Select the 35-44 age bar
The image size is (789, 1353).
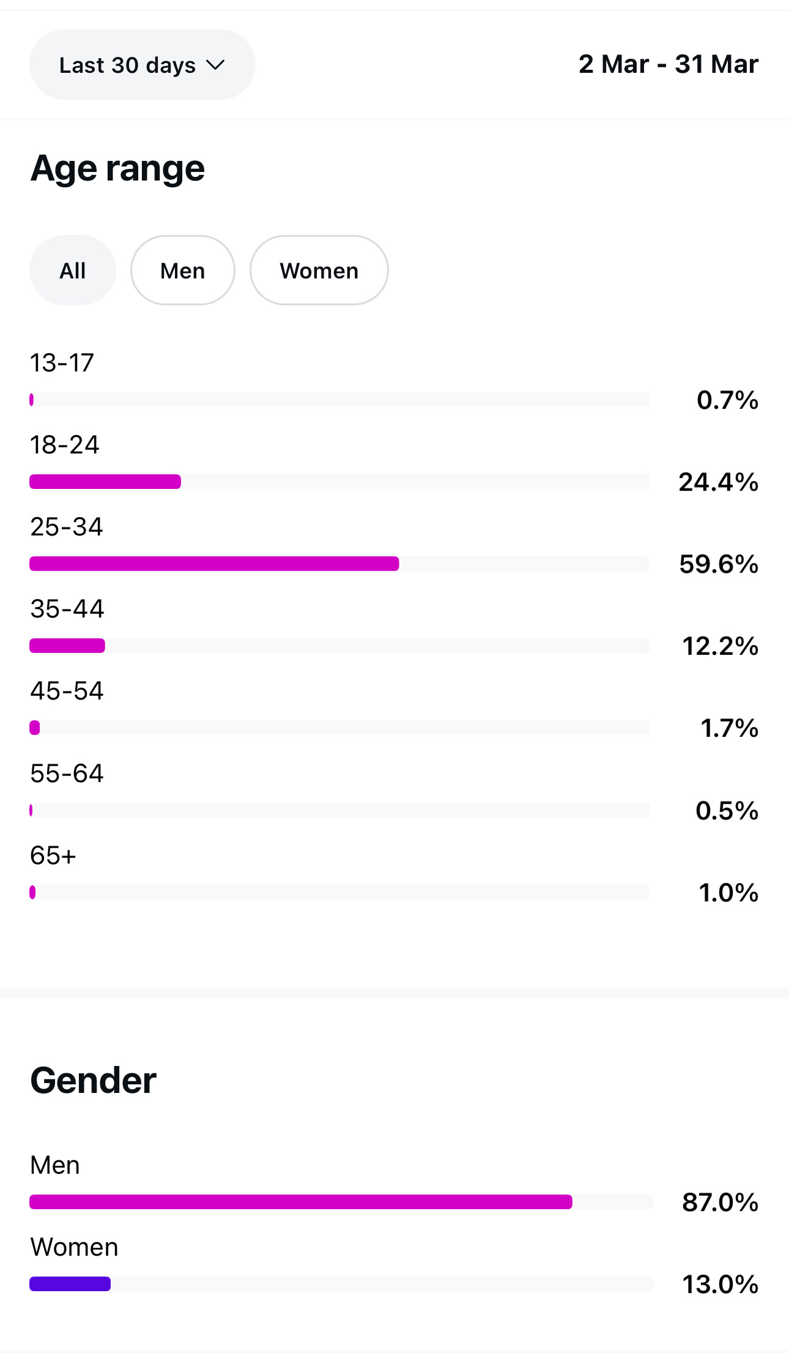point(67,646)
